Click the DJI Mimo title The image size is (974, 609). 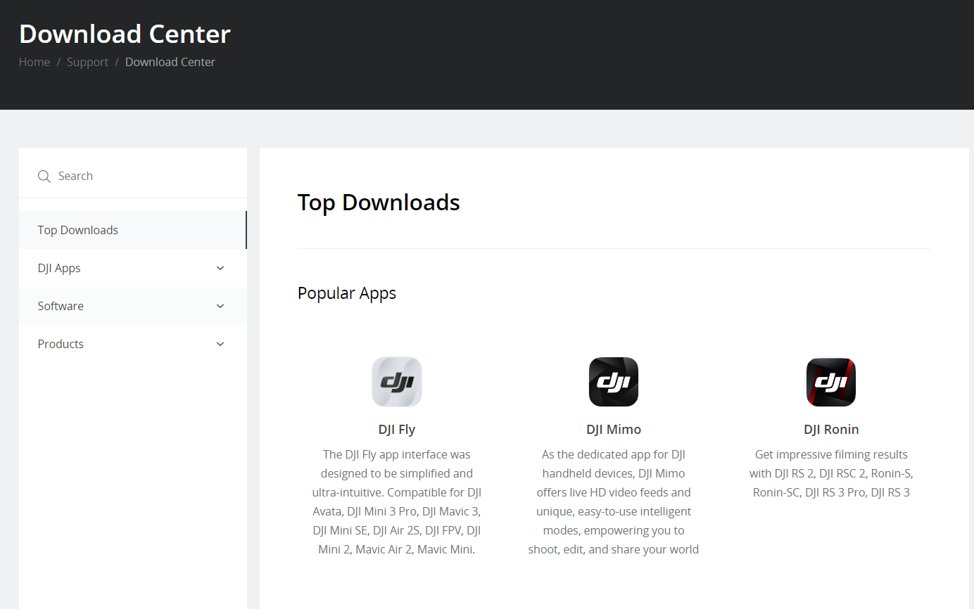[x=614, y=429]
